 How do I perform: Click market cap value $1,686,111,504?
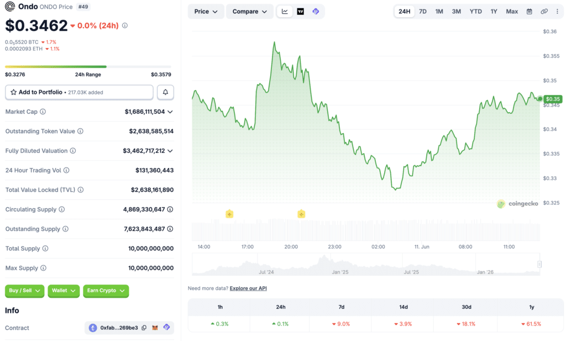[x=145, y=112]
